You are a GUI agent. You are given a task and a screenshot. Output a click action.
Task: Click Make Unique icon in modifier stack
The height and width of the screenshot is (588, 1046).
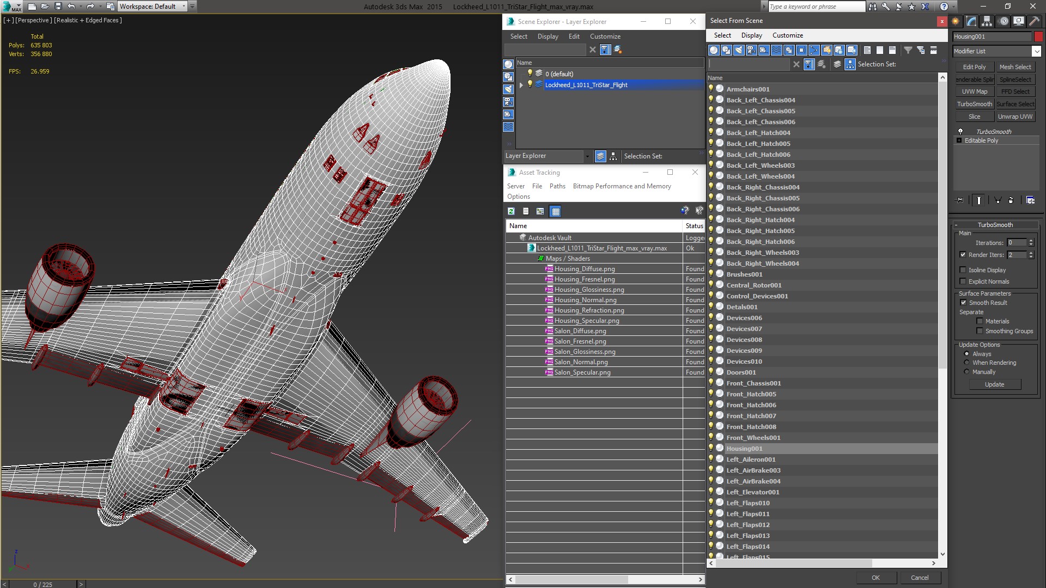(998, 200)
